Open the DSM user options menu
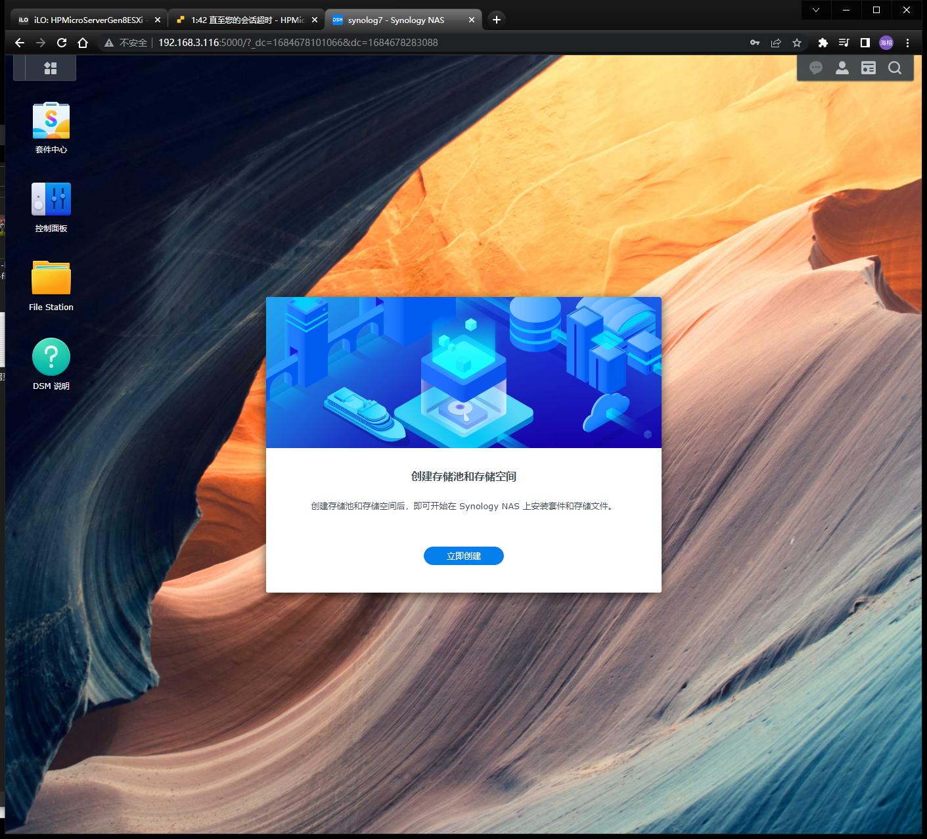Viewport: 927px width, 839px height. click(x=842, y=68)
